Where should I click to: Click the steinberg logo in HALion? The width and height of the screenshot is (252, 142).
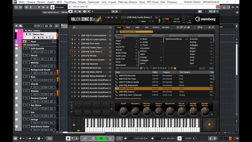point(205,19)
